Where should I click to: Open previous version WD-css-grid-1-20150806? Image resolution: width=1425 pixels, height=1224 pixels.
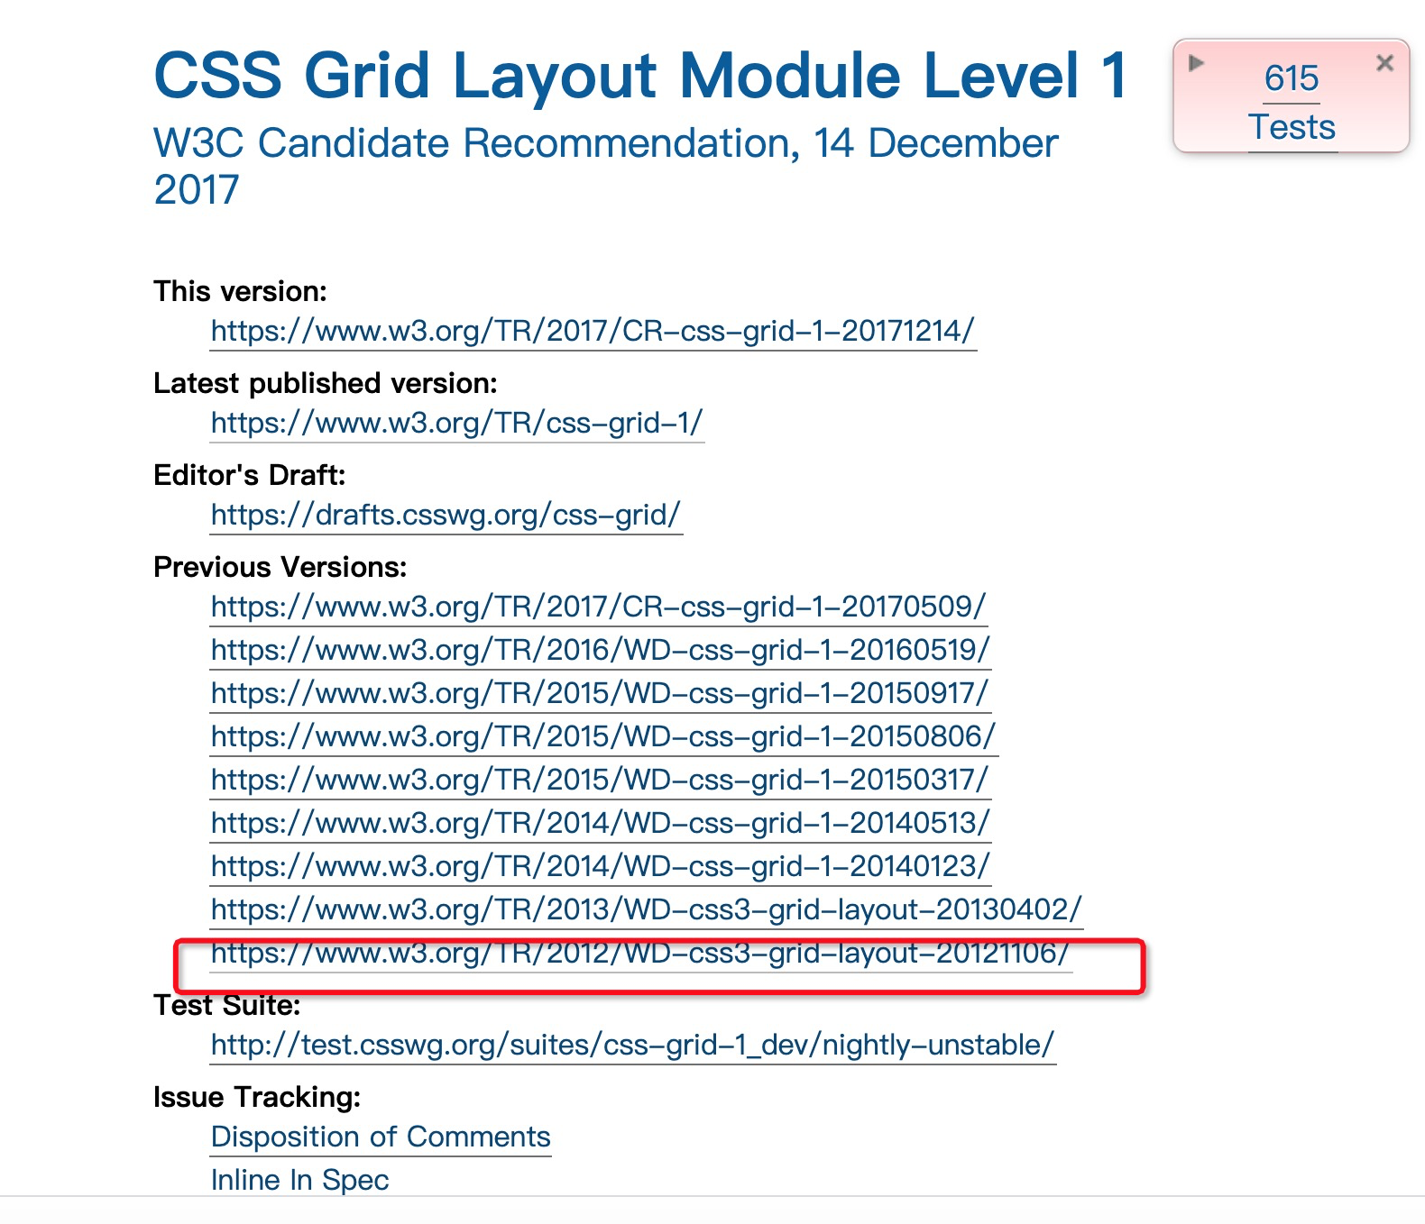tap(603, 736)
